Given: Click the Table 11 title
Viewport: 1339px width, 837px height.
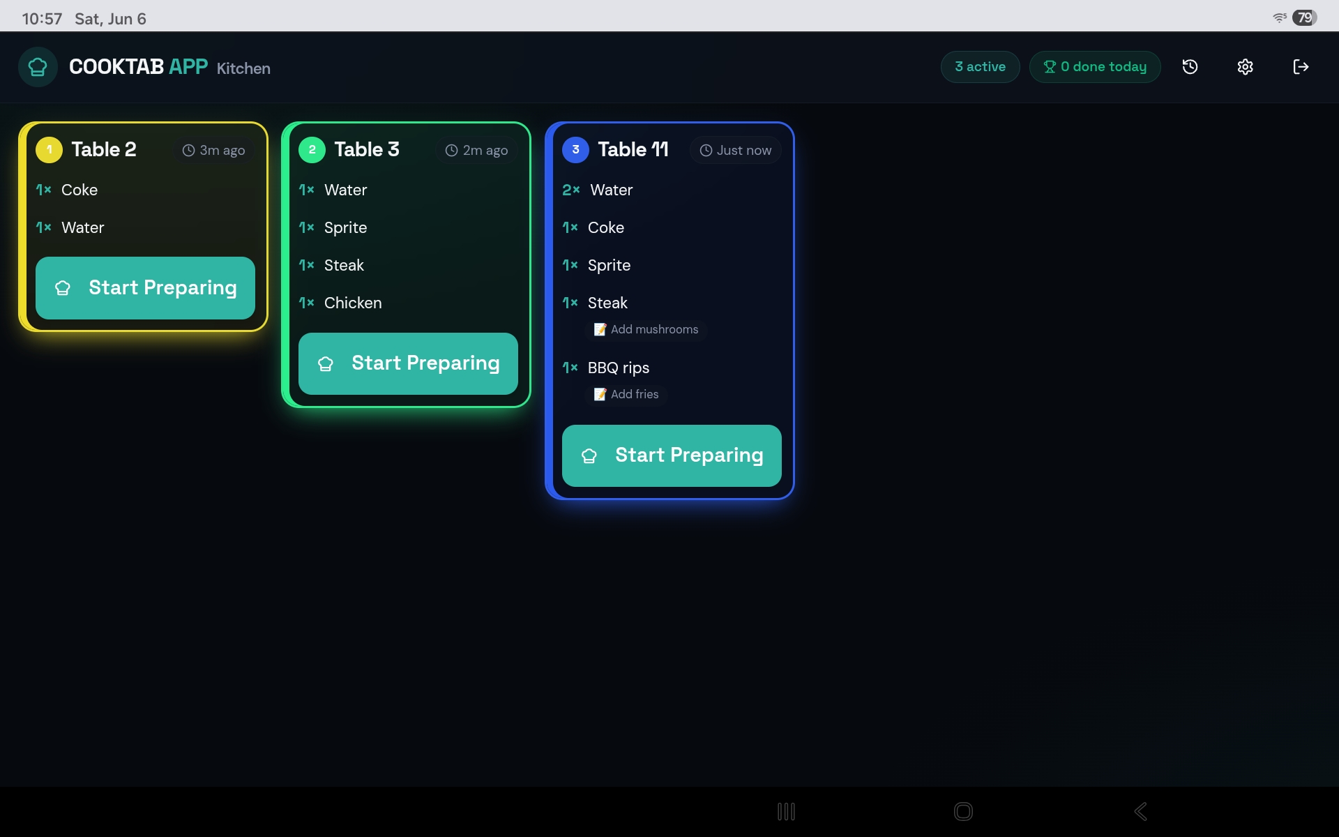Looking at the screenshot, I should [x=633, y=149].
